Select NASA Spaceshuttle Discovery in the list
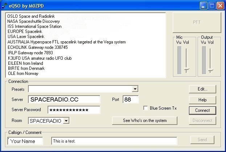The height and width of the screenshot is (152, 226). point(33,21)
